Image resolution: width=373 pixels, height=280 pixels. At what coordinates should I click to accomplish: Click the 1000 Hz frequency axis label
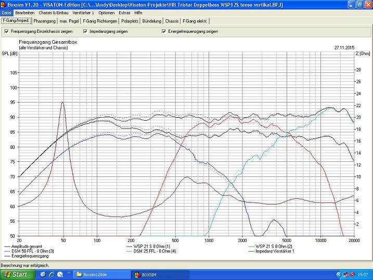pyautogui.click(x=209, y=240)
